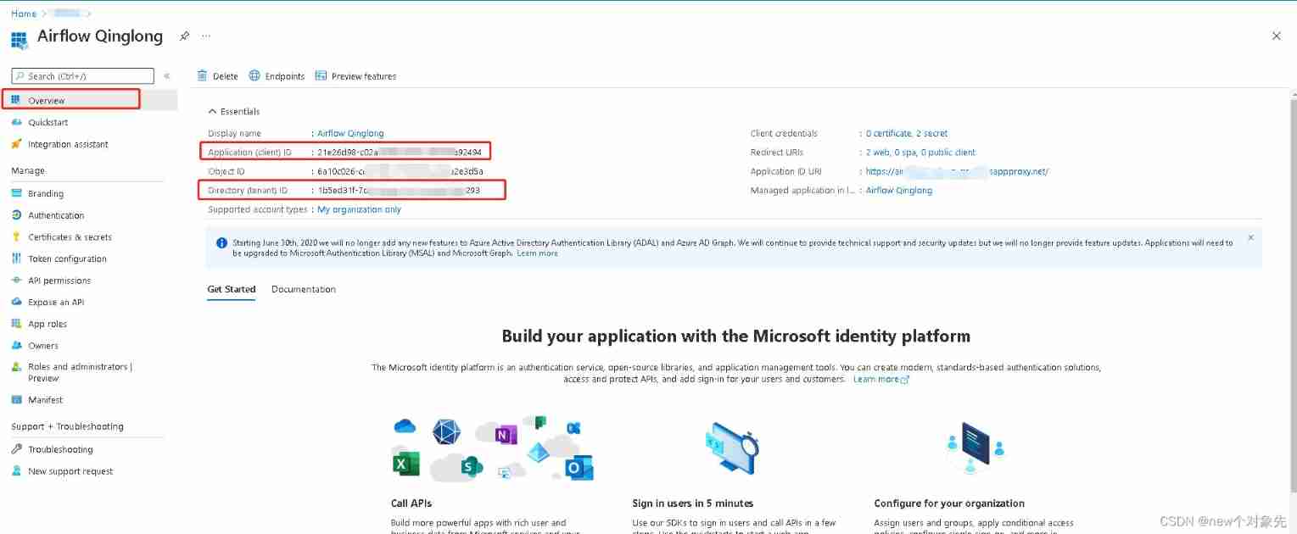Screen dimensions: 1297x534
Task: Click the Call APIs illustration
Action: 493,448
